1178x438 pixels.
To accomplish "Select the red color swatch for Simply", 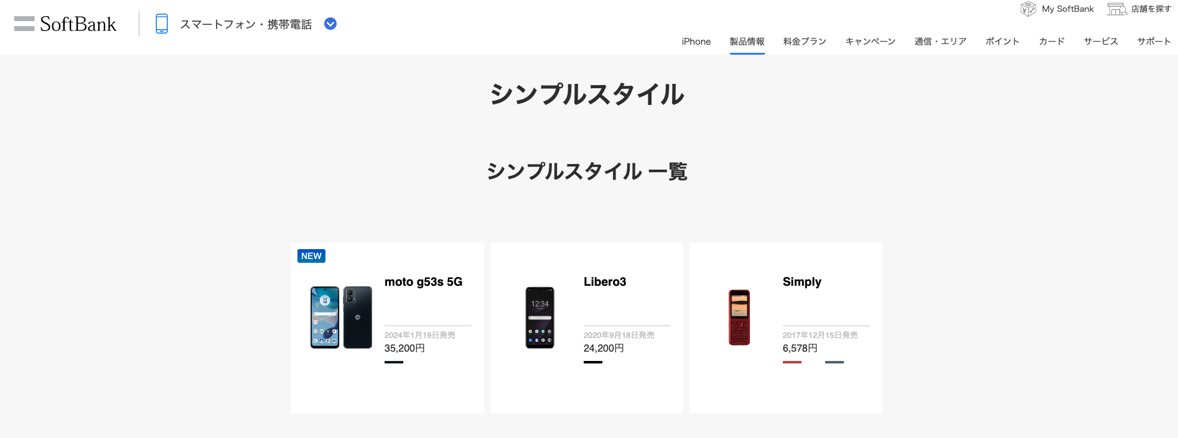I will click(x=792, y=362).
